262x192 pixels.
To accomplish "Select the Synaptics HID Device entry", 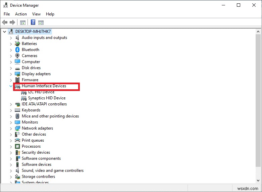I will point(47,98).
